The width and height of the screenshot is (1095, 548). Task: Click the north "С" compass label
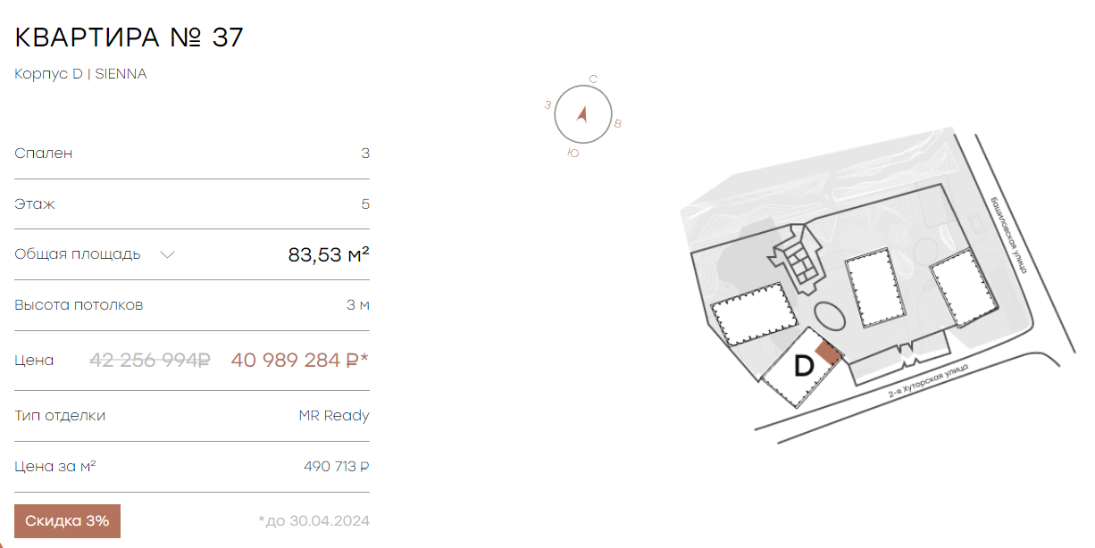coord(593,79)
